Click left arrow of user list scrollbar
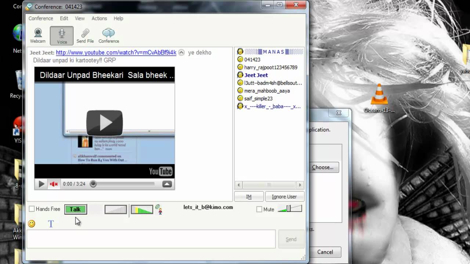The image size is (470, 264). click(x=239, y=185)
